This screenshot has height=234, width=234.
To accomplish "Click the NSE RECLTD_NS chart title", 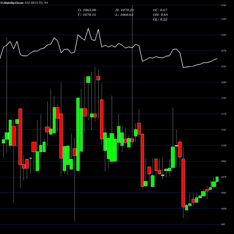I will (x=36, y=3).
